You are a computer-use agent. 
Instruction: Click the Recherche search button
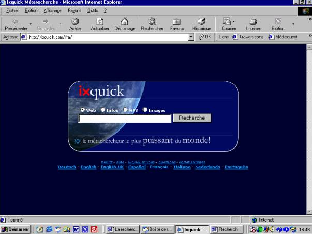click(x=192, y=118)
